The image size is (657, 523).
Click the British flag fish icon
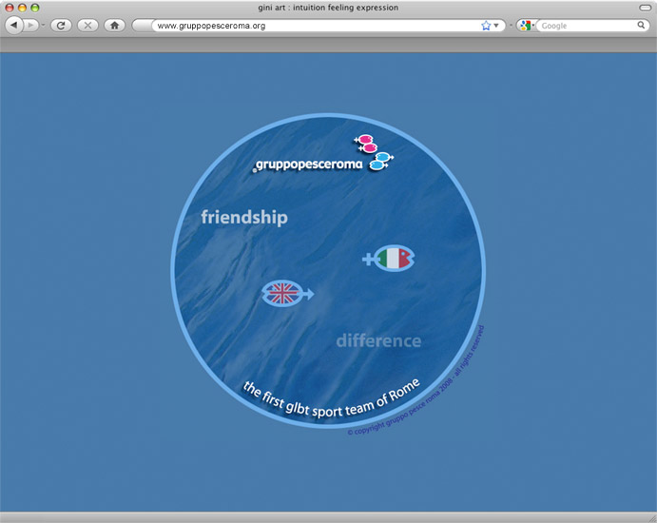pos(285,294)
